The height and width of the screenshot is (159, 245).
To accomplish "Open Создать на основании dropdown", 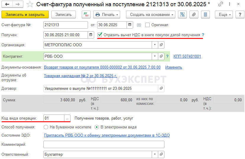I will pos(151,14).
